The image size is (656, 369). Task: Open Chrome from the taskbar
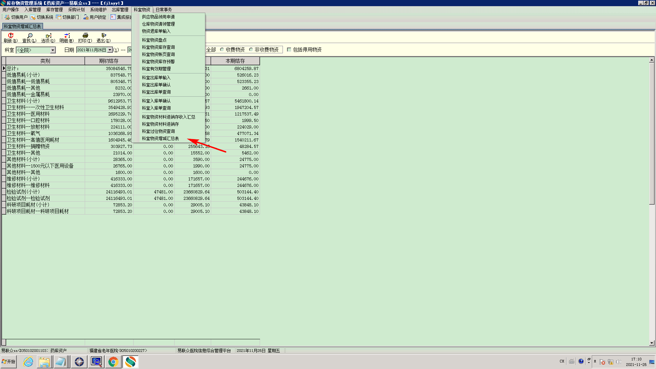(x=113, y=361)
